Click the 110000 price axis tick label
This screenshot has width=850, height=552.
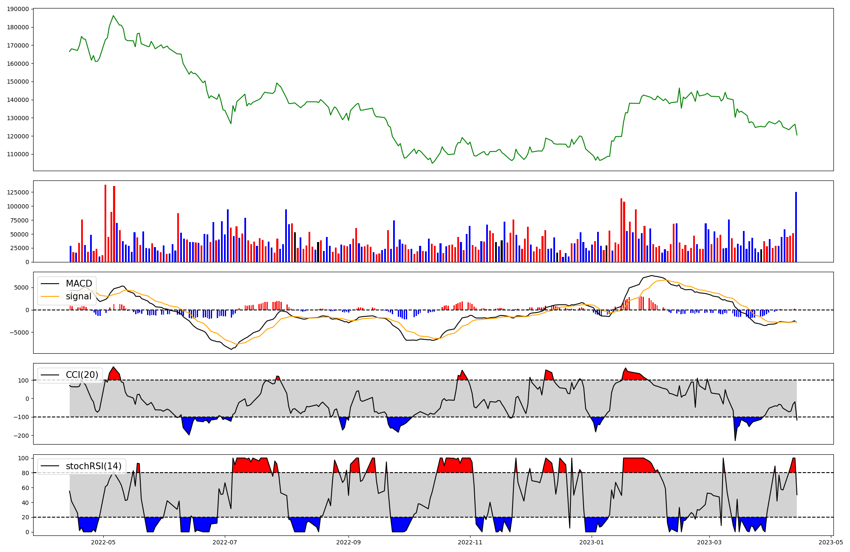(x=18, y=154)
